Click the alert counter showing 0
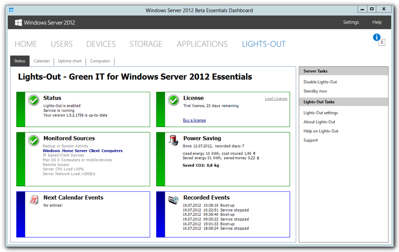 click(x=382, y=42)
